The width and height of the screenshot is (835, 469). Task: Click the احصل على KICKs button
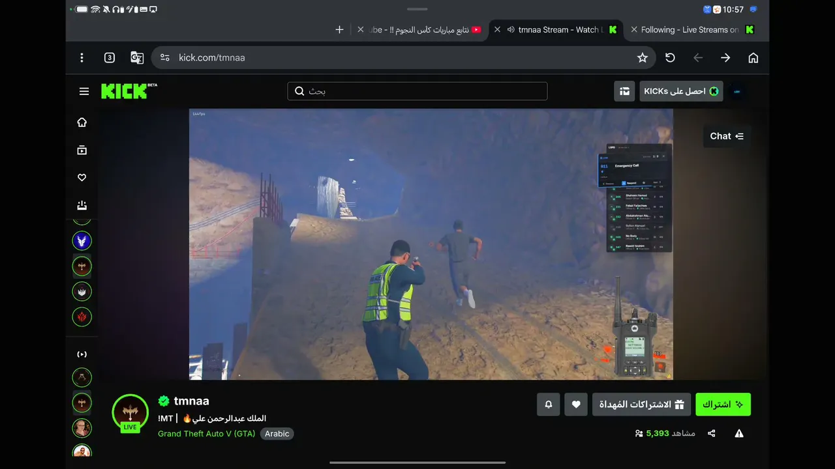[x=681, y=91]
